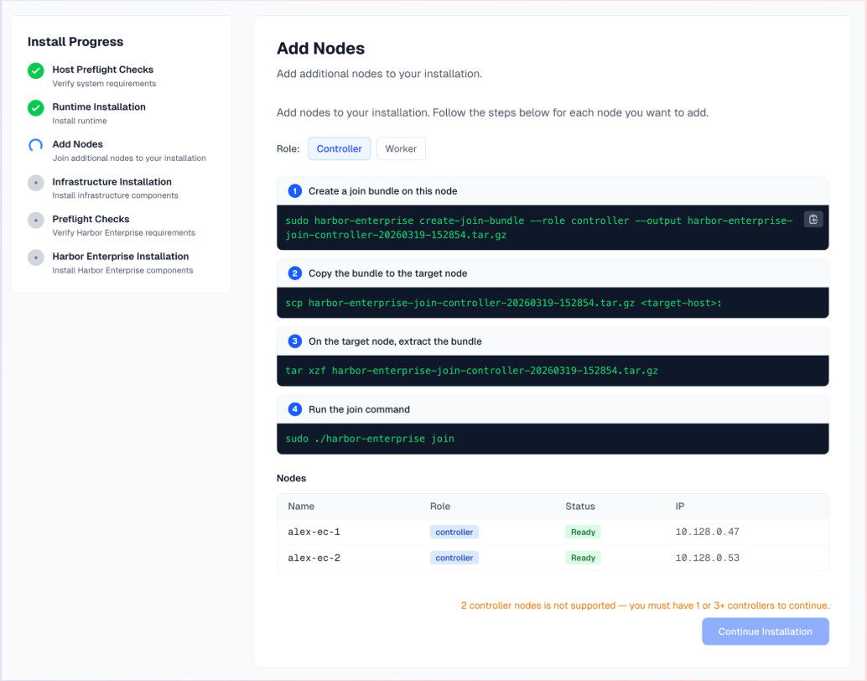Screen dimensions: 867x681
Task: Click the Continue Installation button
Action: [x=766, y=632]
